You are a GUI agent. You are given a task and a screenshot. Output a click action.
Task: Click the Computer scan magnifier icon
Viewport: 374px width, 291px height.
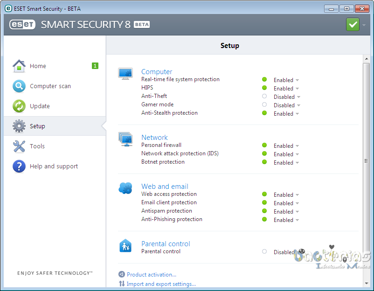tap(19, 86)
